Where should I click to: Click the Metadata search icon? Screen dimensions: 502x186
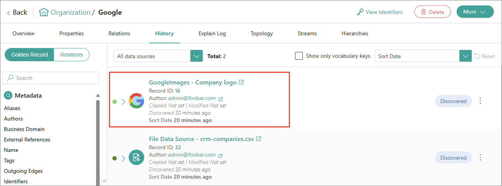click(x=8, y=95)
